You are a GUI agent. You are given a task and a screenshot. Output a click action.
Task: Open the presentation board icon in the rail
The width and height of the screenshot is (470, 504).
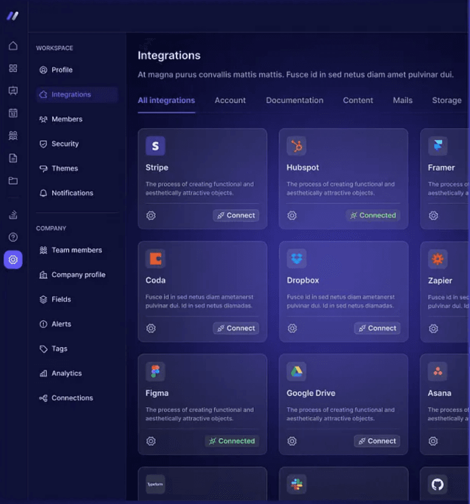point(13,91)
